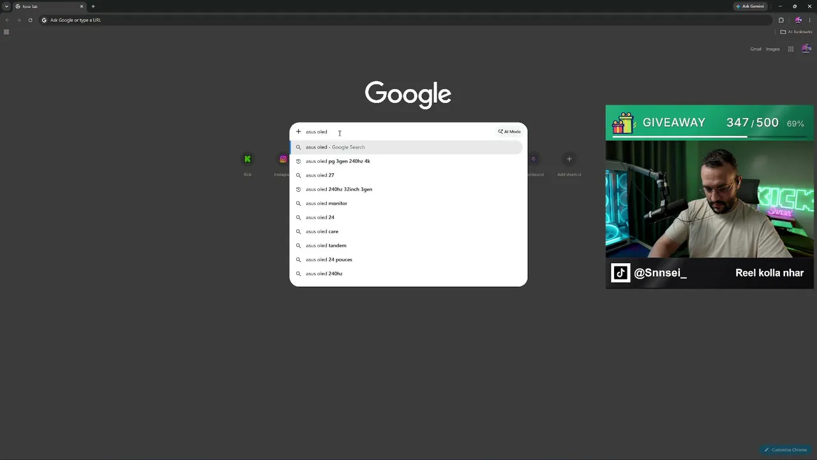
Task: Select suggestion 'asus oled monitor'
Action: [x=406, y=203]
